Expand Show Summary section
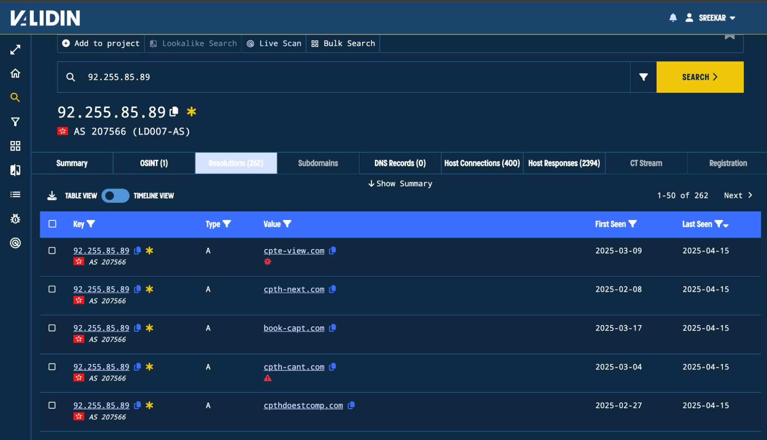Viewport: 767px width, 440px height. [400, 183]
